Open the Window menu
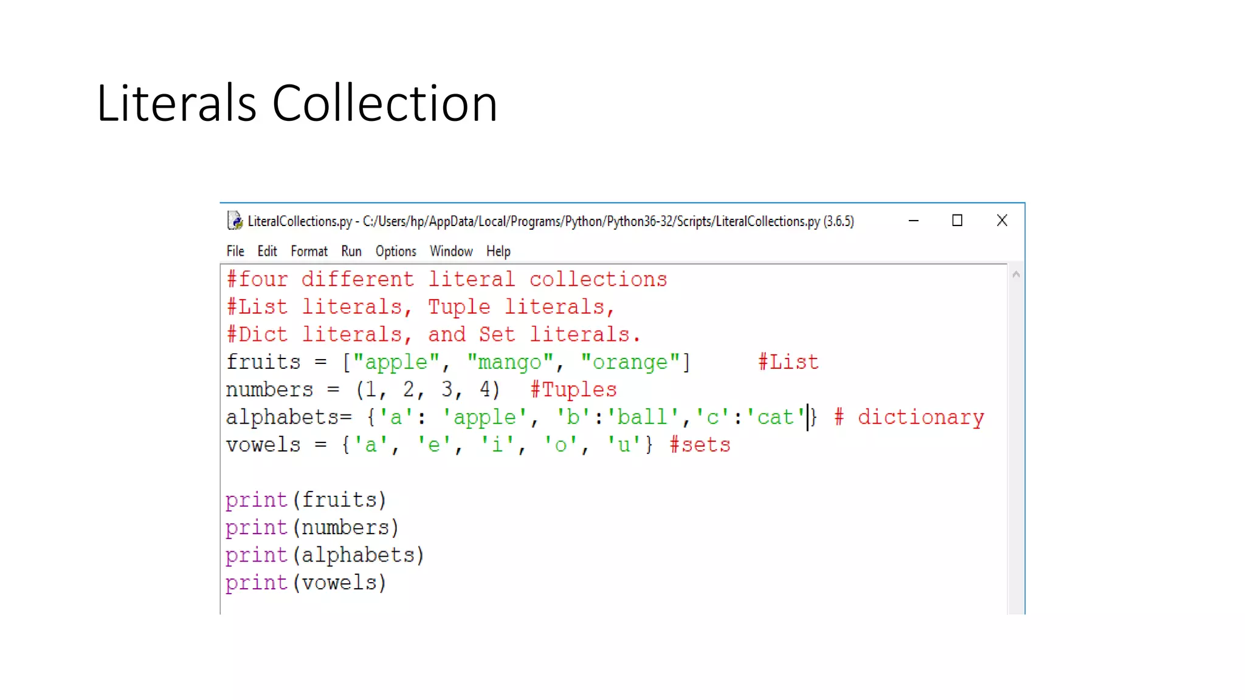Screen dimensions: 1245x700 click(451, 251)
